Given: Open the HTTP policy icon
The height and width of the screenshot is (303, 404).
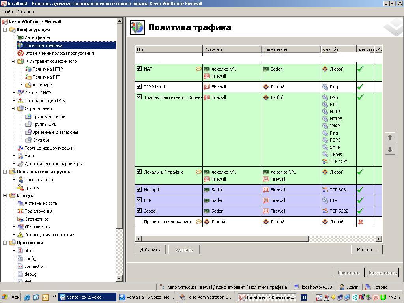Looking at the screenshot, I should click(28, 69).
